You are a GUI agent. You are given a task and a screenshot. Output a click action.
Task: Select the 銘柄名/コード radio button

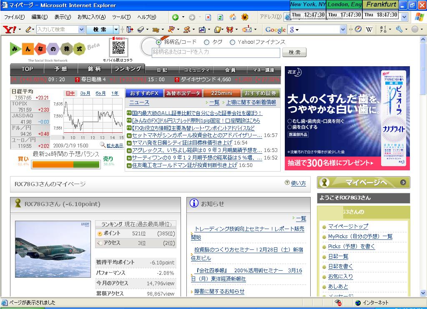[158, 42]
